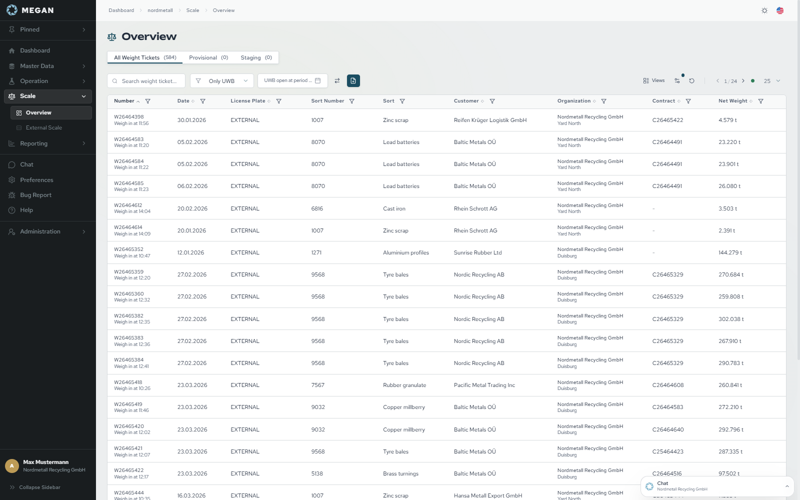The height and width of the screenshot is (500, 800).
Task: Expand Operation menu
Action: 47,81
